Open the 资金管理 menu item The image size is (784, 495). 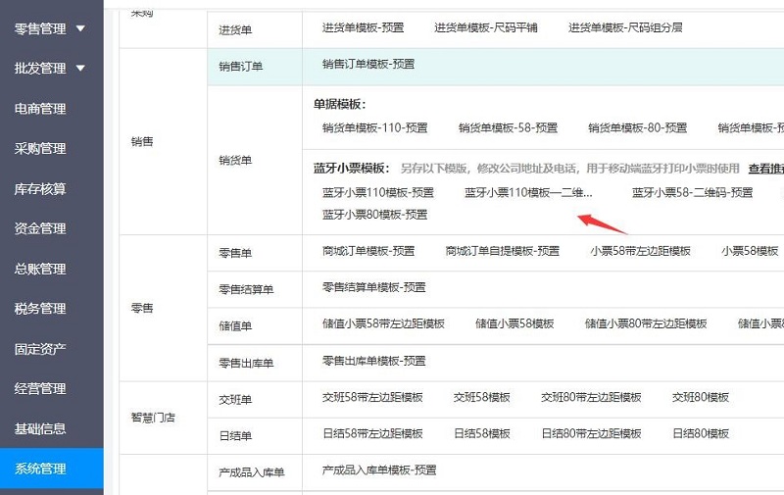[x=40, y=228]
